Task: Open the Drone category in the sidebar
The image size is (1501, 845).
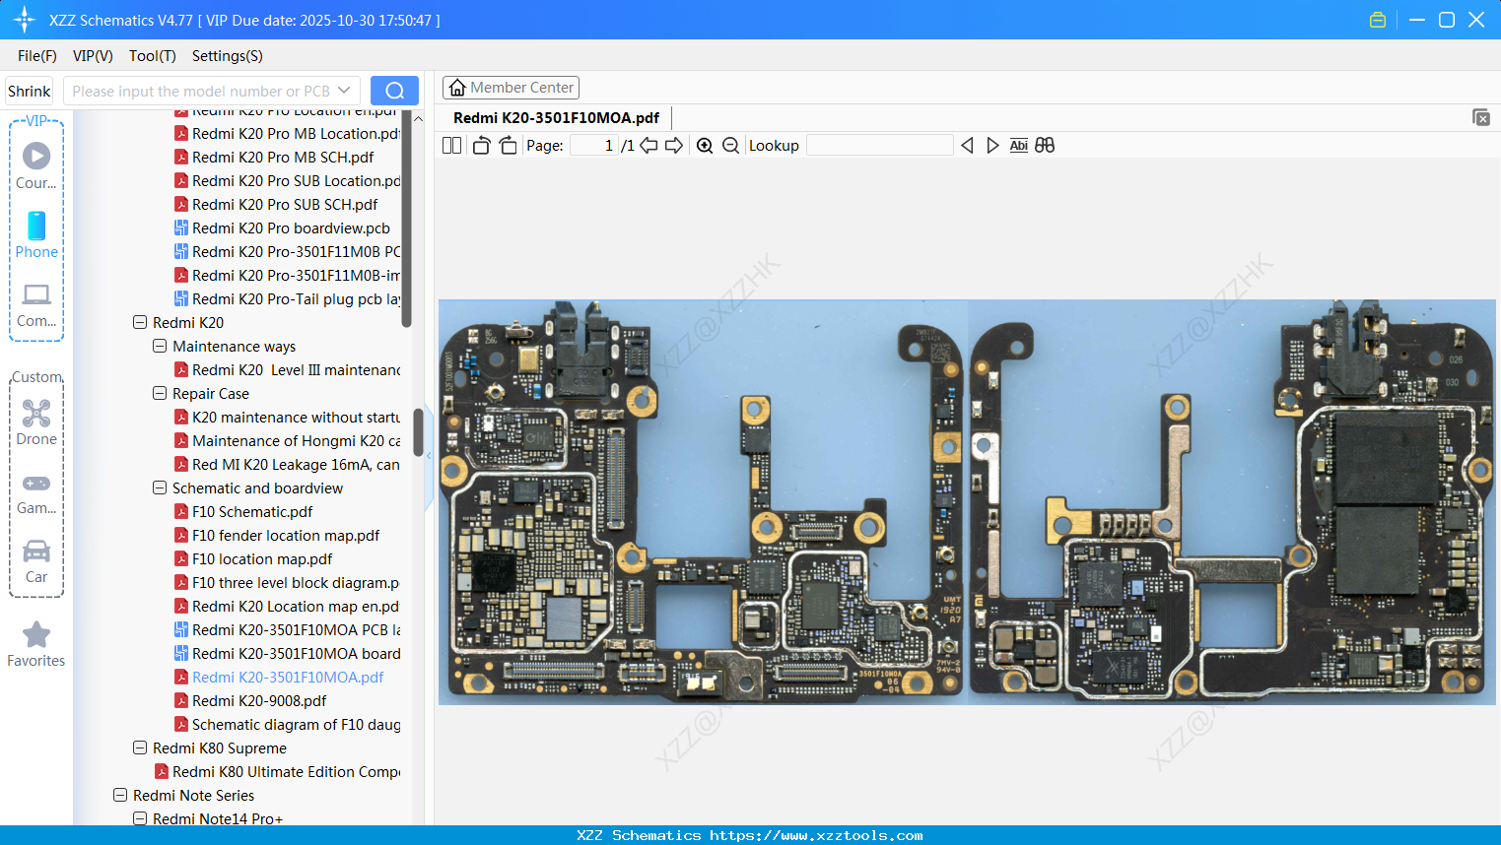Action: pos(36,422)
